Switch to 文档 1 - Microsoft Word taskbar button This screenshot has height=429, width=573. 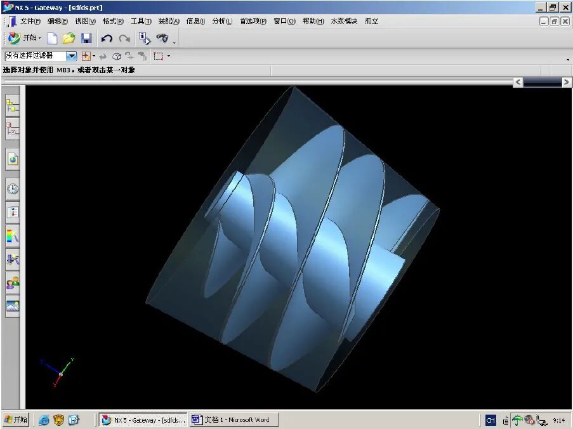234,420
